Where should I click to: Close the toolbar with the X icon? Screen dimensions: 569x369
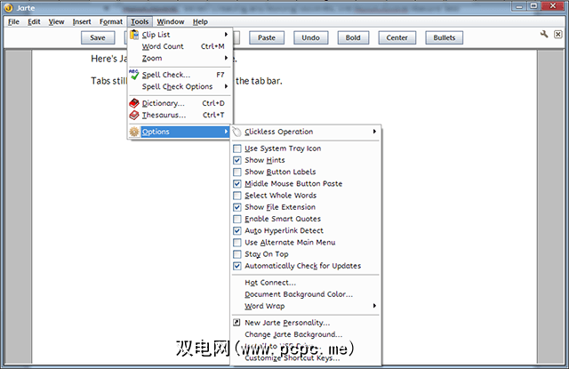coord(558,34)
